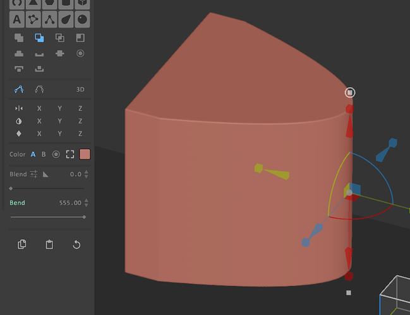
Task: Click the green Bend label
Action: 17,203
